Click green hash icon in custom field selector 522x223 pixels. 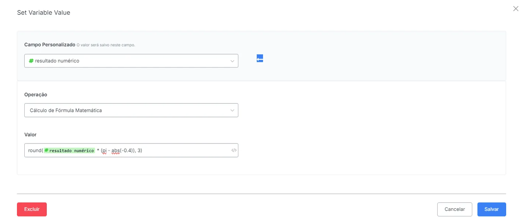[31, 61]
